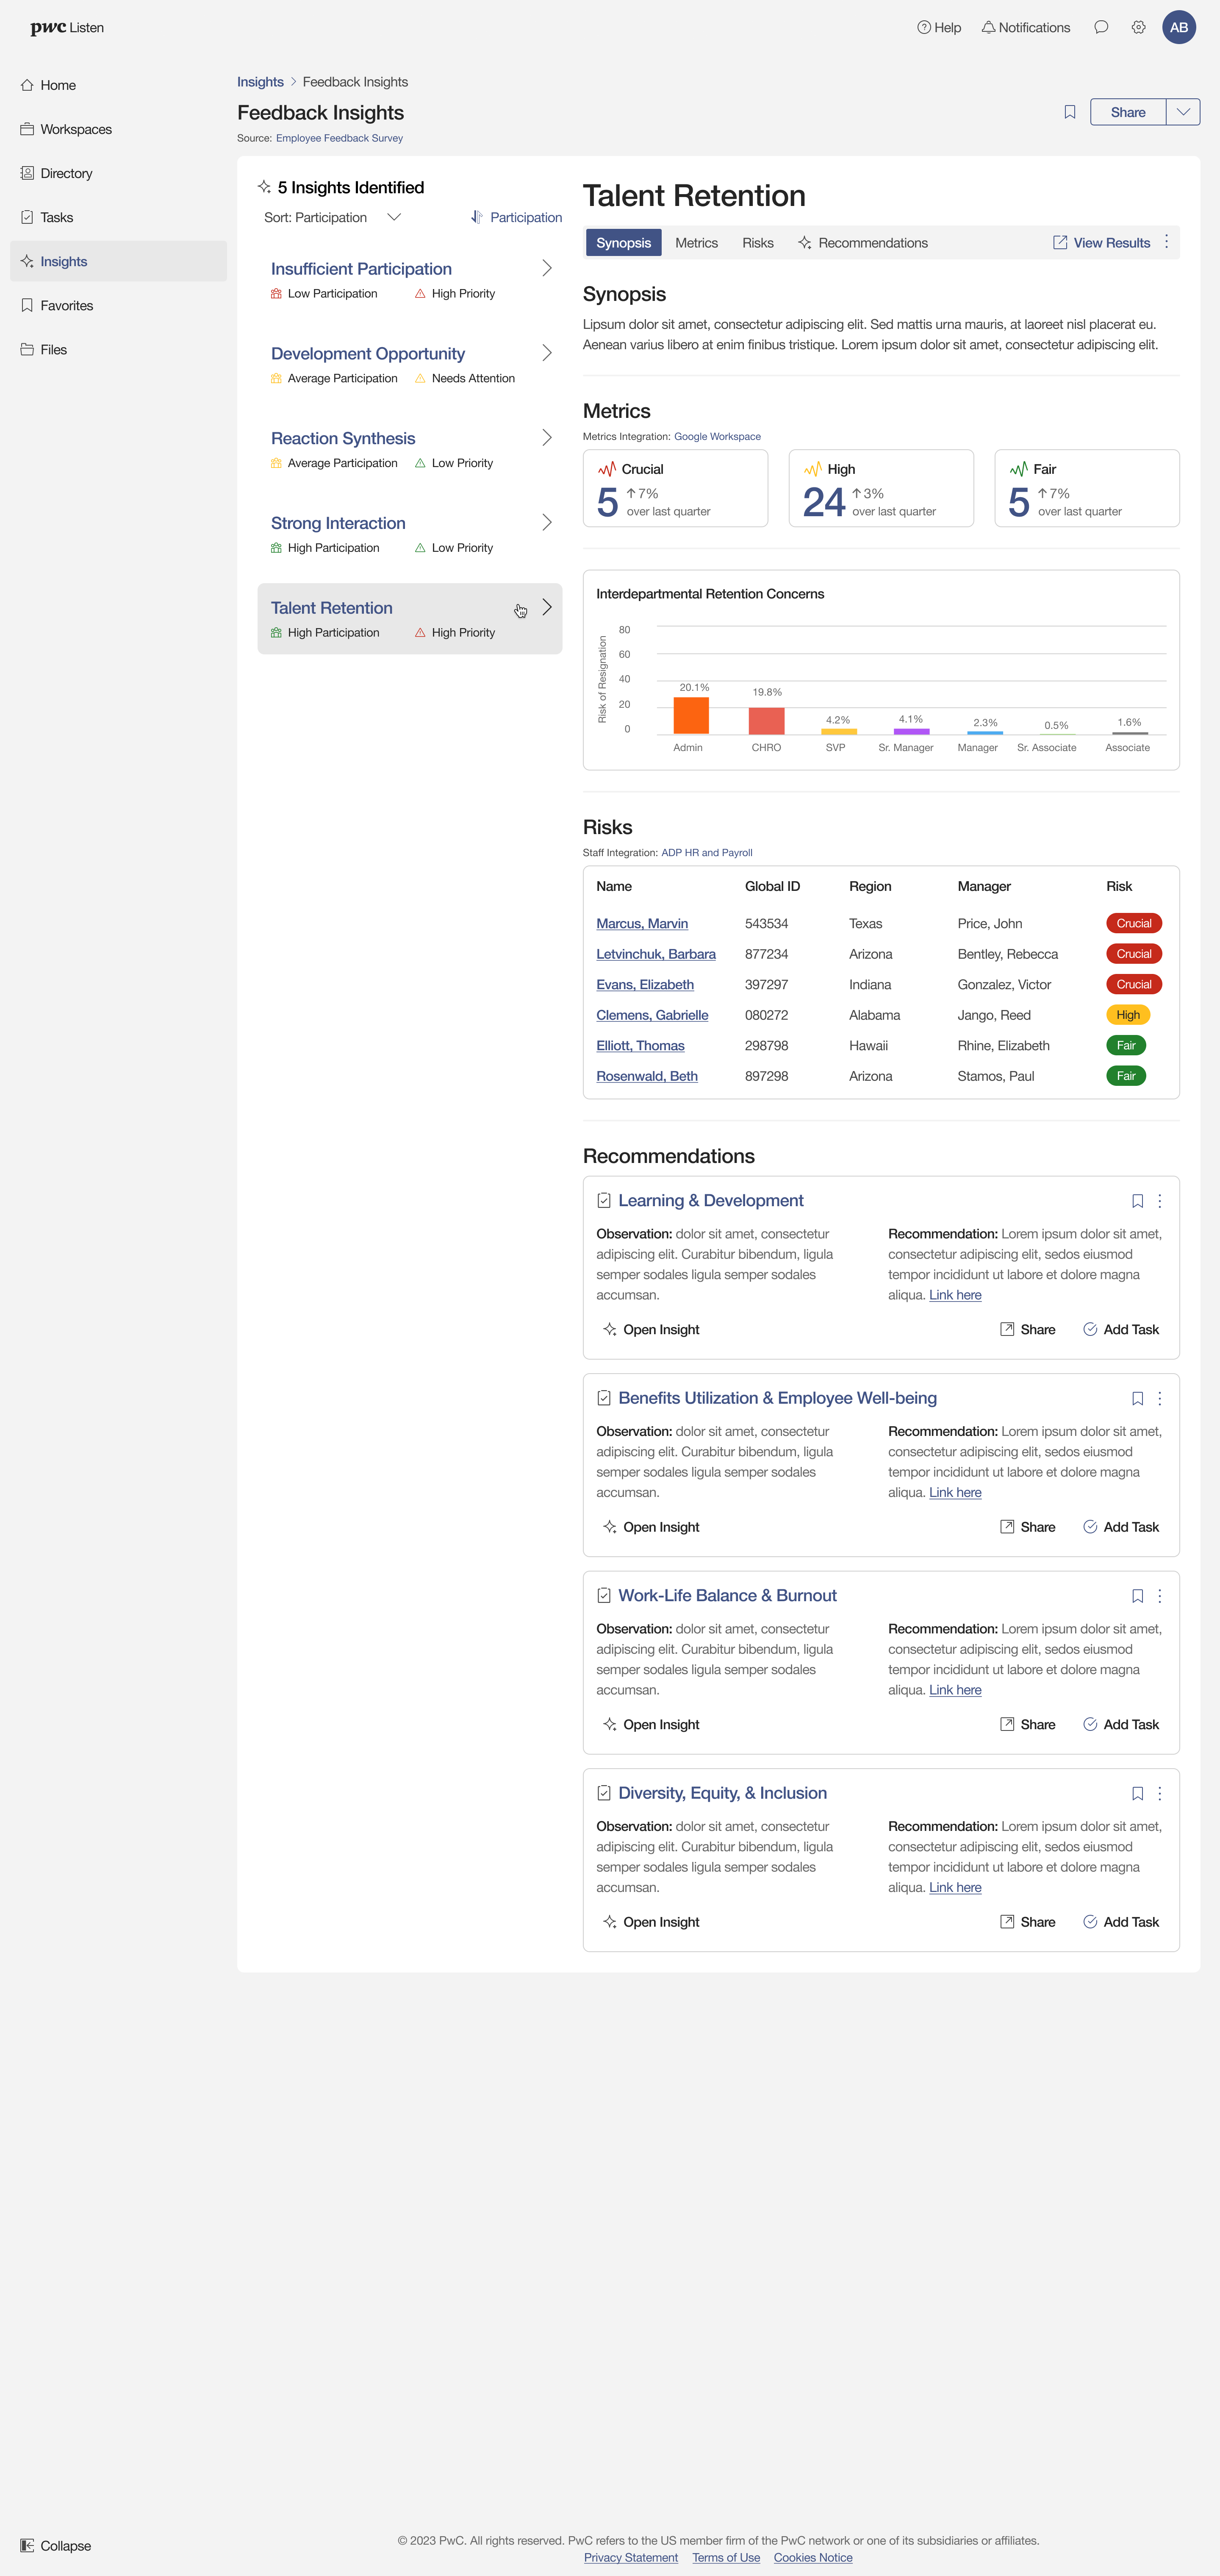Click the High metric card showing 24
The image size is (1220, 2576).
[881, 488]
